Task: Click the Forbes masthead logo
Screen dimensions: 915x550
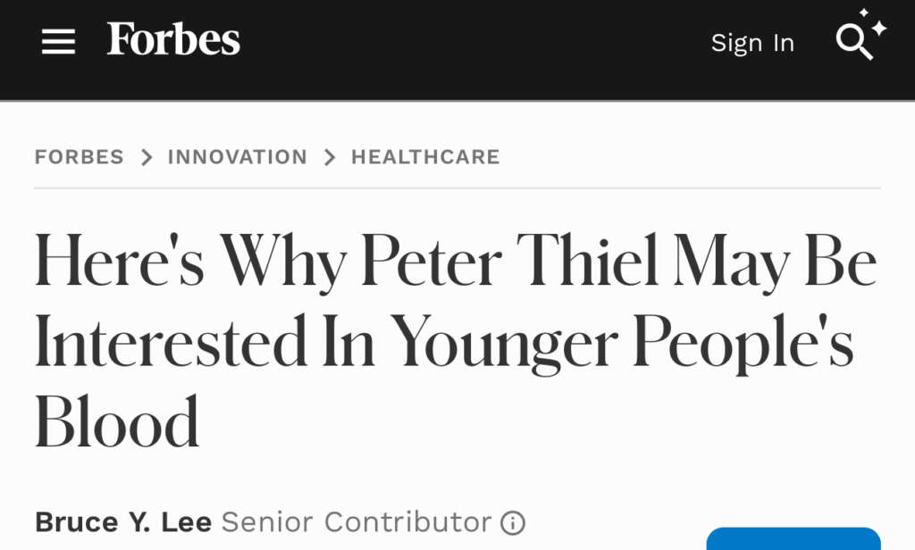Action: pos(172,38)
